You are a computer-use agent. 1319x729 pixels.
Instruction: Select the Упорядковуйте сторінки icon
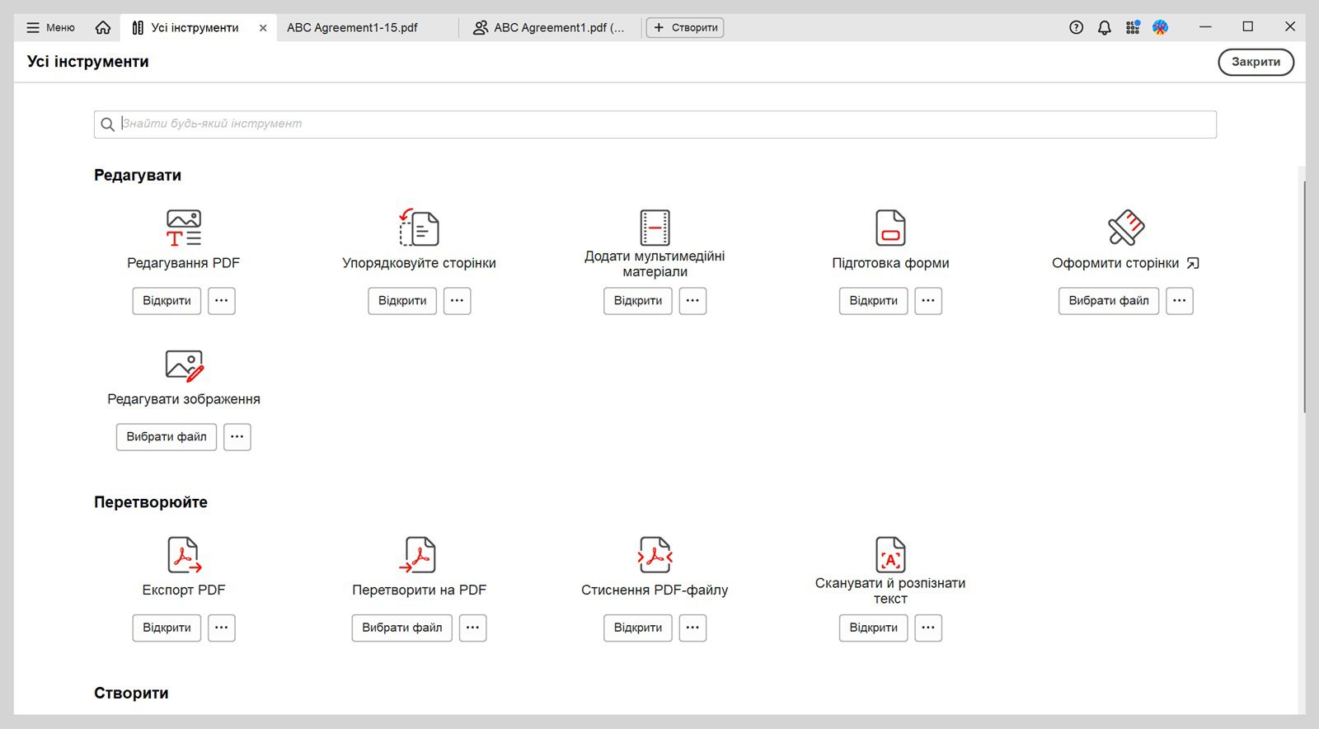pos(419,228)
